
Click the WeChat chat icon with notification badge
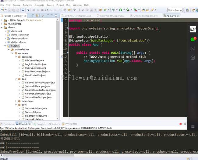click(193, 39)
